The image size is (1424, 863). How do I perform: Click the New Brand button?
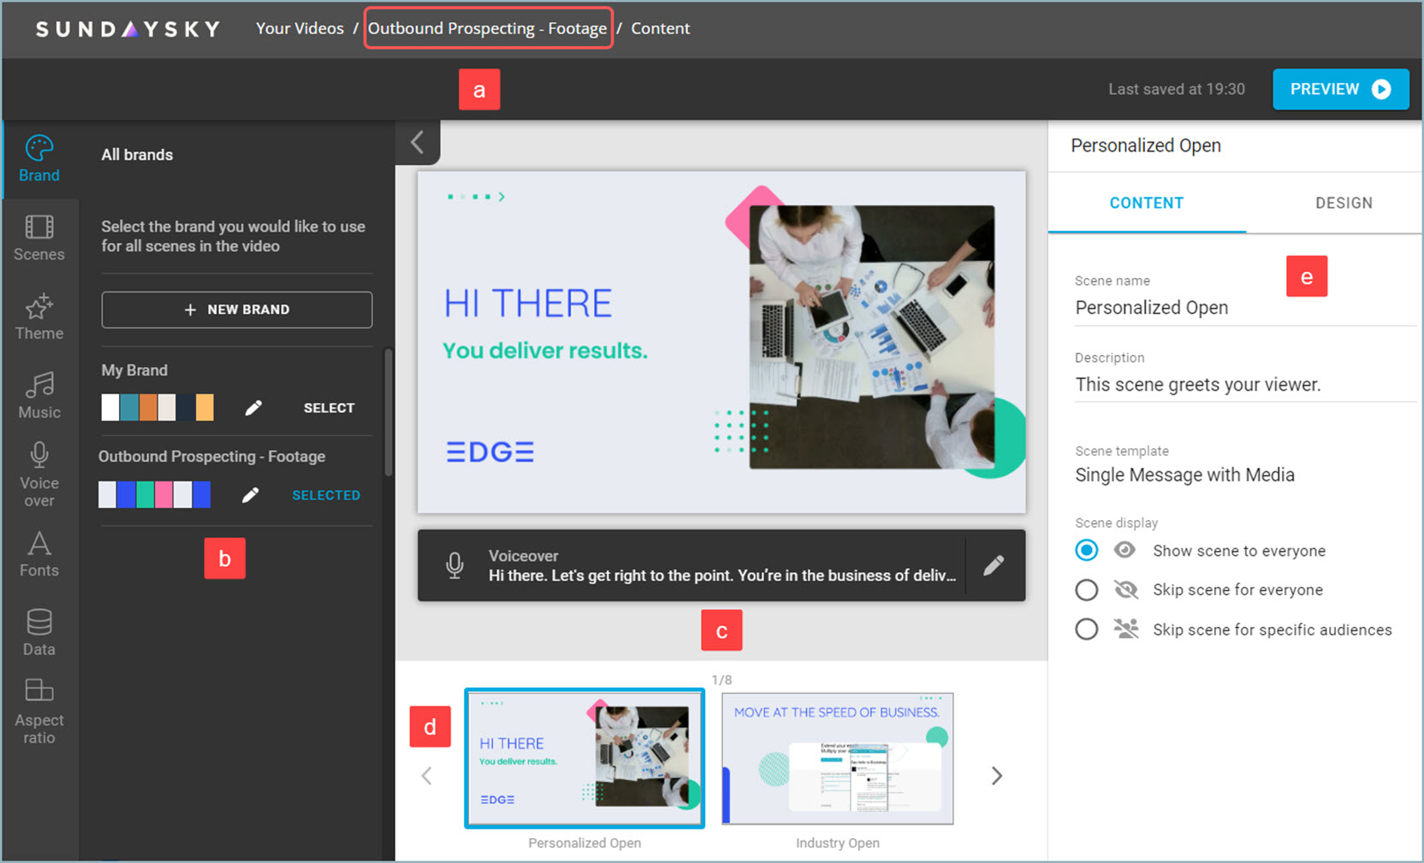(x=237, y=310)
